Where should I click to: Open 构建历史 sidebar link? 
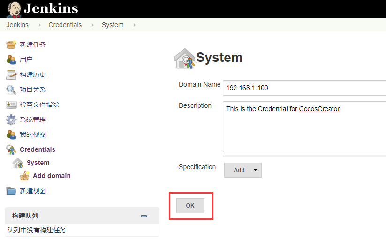pos(33,75)
